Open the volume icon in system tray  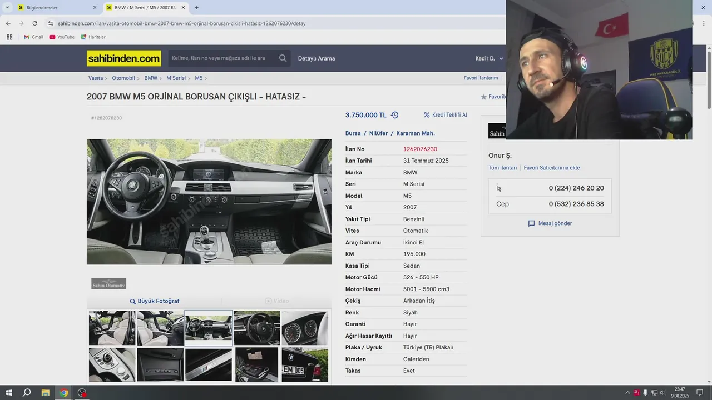click(x=662, y=393)
